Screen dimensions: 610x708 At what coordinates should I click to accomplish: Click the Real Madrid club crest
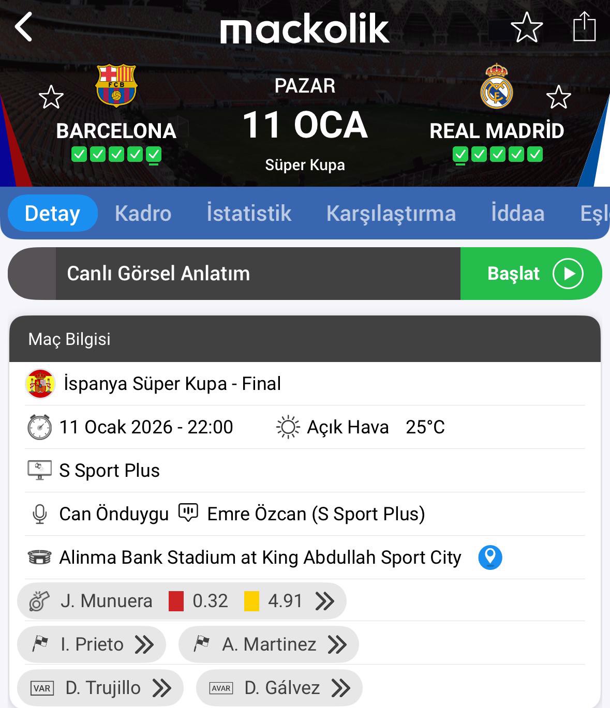pyautogui.click(x=496, y=86)
